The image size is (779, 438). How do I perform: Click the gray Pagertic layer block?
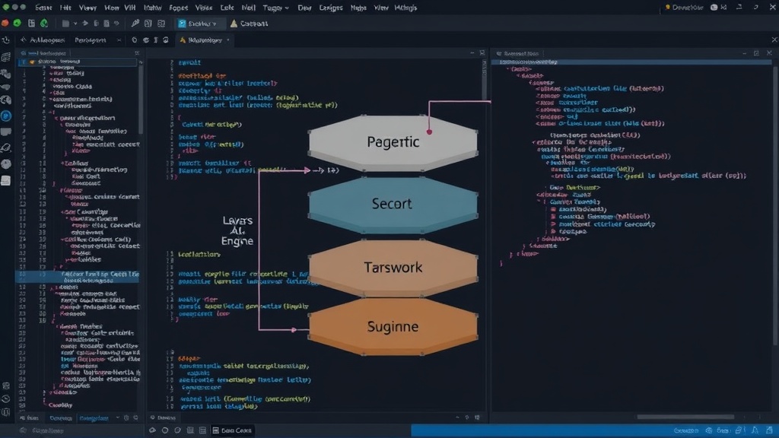tap(393, 142)
